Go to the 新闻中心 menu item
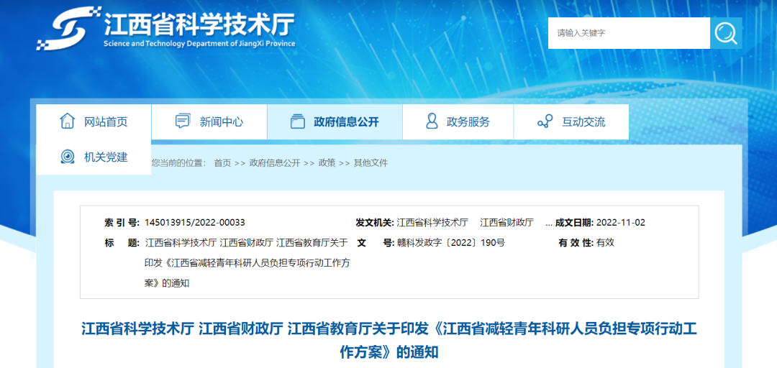 (x=222, y=122)
